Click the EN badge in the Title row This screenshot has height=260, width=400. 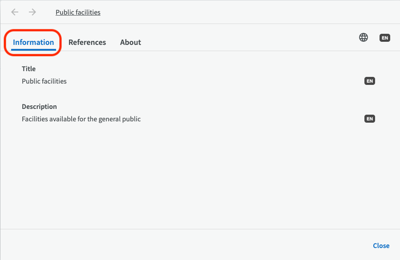pos(369,81)
